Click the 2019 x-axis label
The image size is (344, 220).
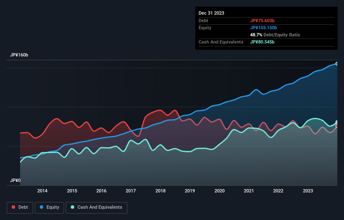190,191
